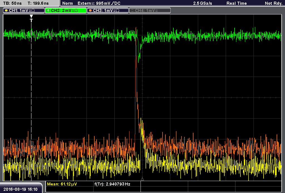Enable the greyed-out CH4 channel tab
Viewport: 285px width, 193px height.
click(x=150, y=11)
